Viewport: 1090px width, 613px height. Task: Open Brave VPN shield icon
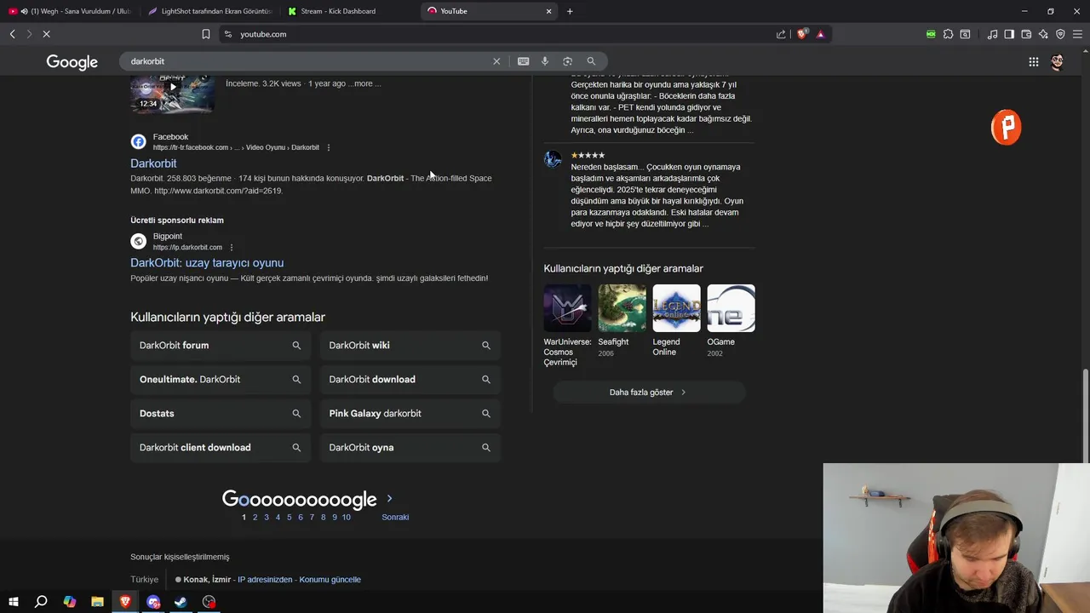pos(1060,34)
